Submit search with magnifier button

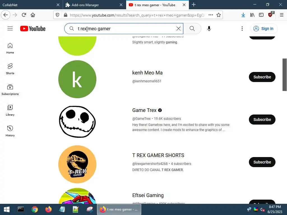click(192, 29)
